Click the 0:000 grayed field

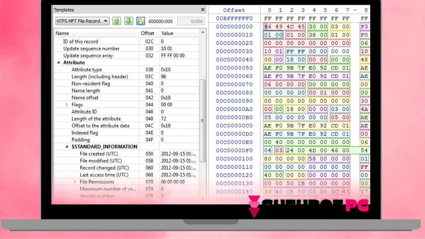190,21
